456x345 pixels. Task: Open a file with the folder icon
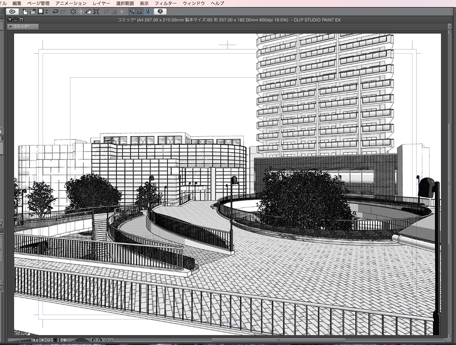click(x=33, y=12)
